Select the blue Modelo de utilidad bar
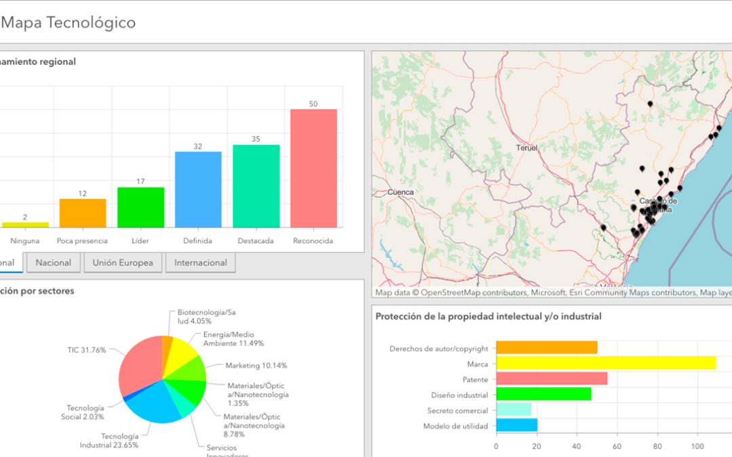The height and width of the screenshot is (457, 732). tap(516, 425)
